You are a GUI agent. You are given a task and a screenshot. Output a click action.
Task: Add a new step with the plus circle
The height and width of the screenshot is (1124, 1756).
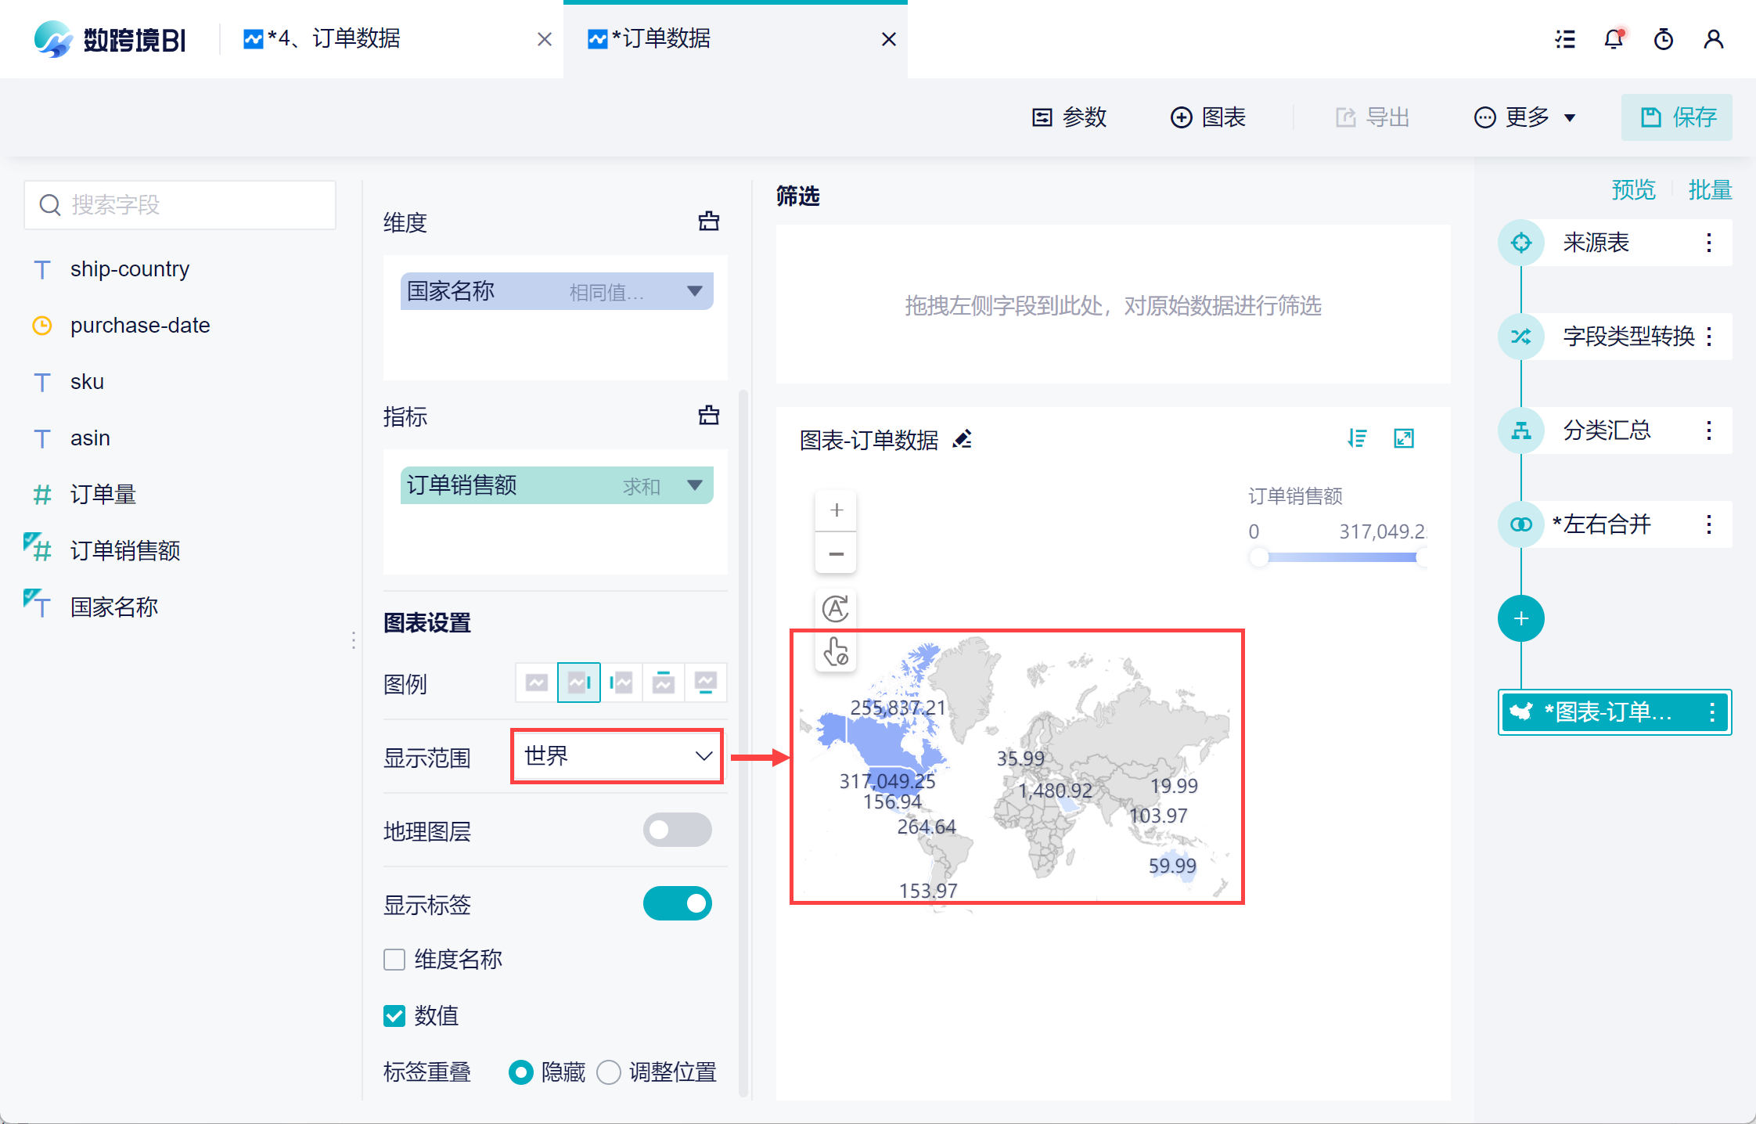1520,618
